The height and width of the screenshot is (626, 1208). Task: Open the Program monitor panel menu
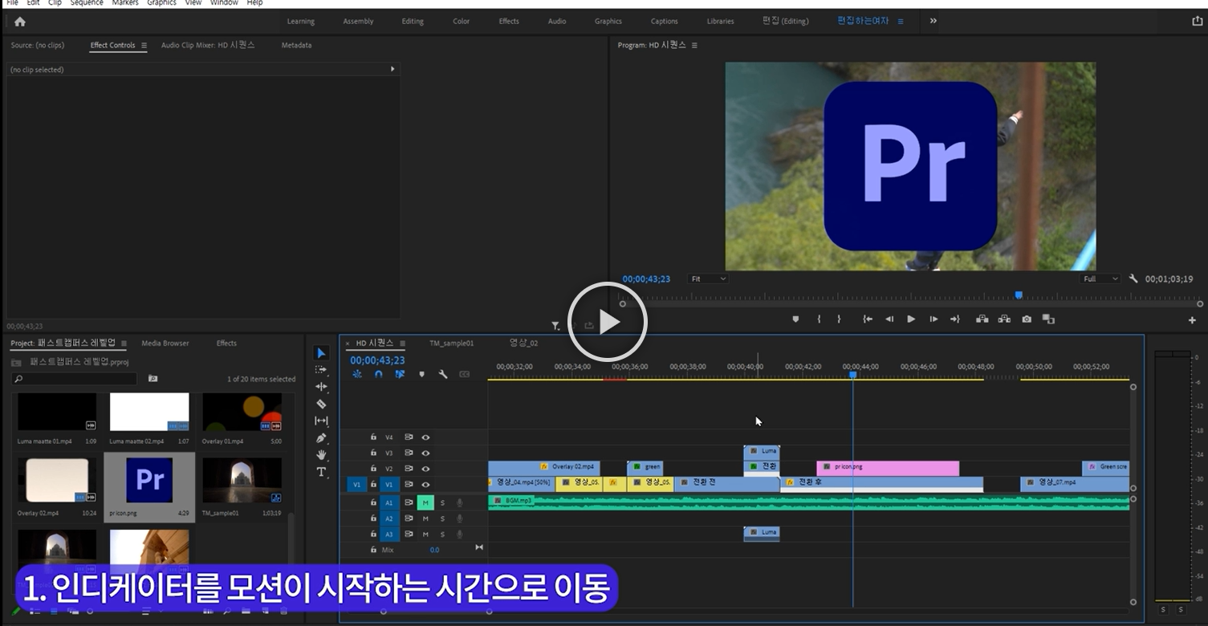pyautogui.click(x=694, y=46)
